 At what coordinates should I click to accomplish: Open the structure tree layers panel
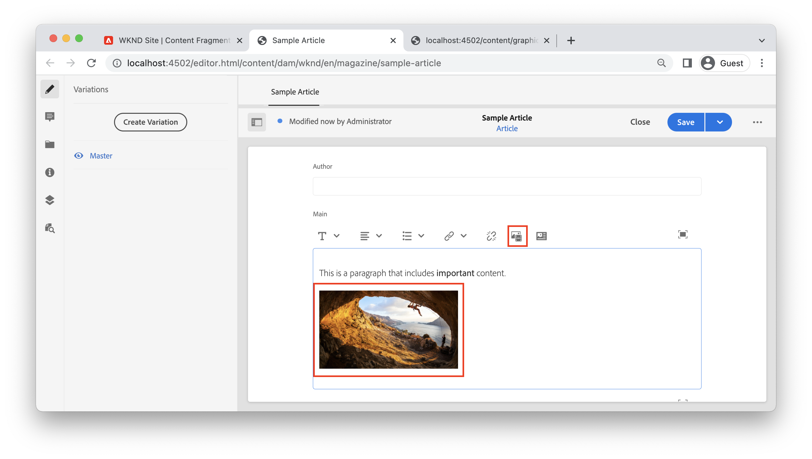coord(50,200)
